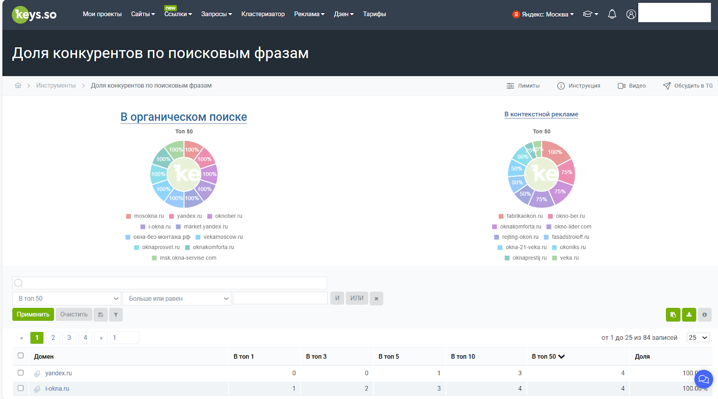
Task: Click the Очистить button
Action: coord(74,314)
